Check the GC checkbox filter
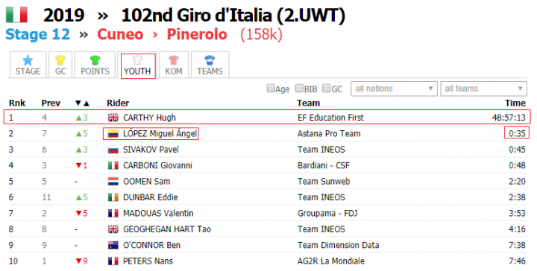 click(x=327, y=89)
